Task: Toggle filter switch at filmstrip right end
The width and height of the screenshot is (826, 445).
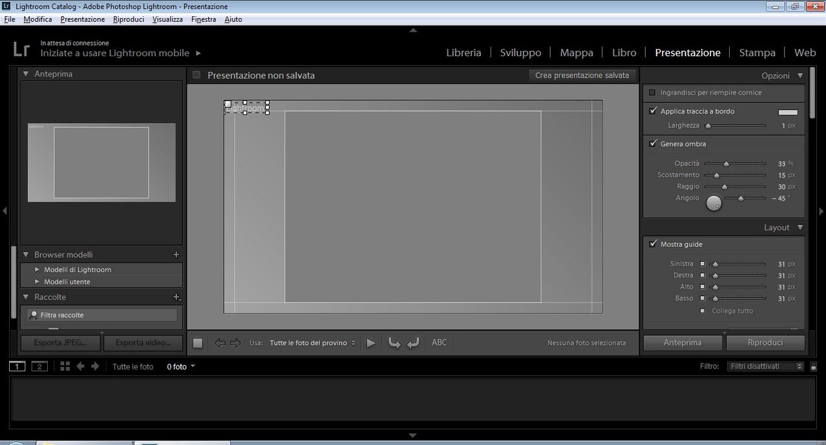Action: pos(813,366)
